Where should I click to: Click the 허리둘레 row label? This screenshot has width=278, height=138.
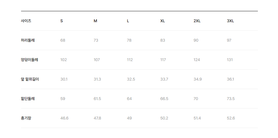click(x=28, y=40)
